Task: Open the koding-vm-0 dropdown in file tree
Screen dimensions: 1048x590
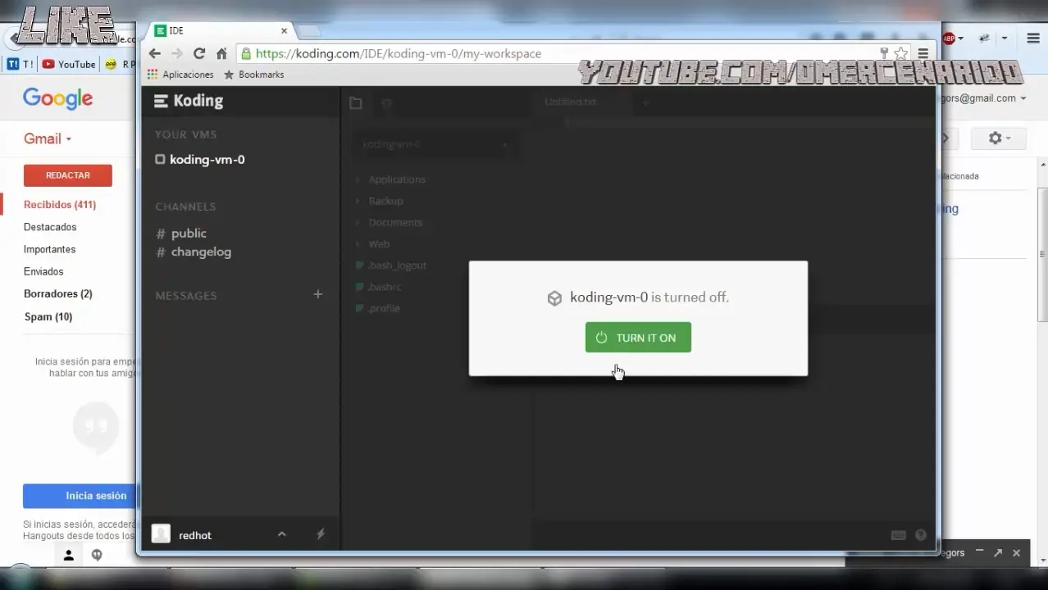Action: (435, 144)
